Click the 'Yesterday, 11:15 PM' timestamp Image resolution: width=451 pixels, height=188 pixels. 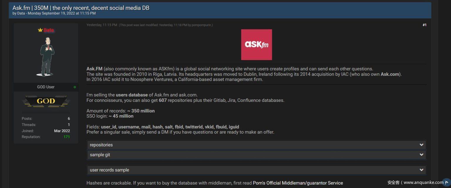[102, 25]
